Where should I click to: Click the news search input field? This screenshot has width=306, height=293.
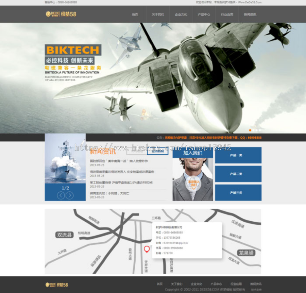coord(137,151)
